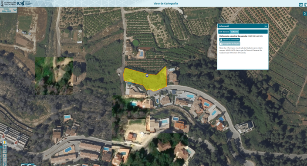Click the Parcel·la i immobles button
This screenshot has width=307, height=166.
pos(229,40)
